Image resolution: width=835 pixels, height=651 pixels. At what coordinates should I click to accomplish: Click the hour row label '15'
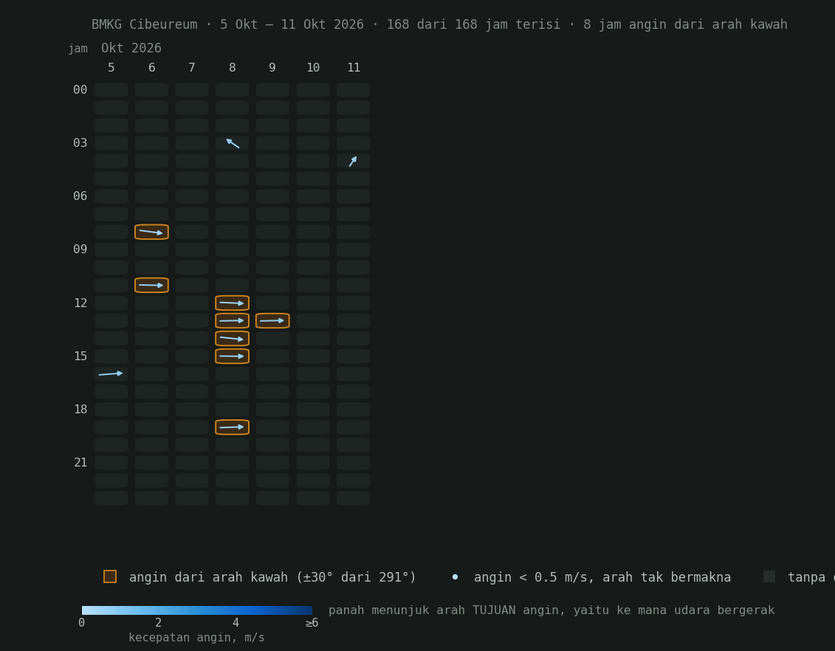tap(80, 356)
